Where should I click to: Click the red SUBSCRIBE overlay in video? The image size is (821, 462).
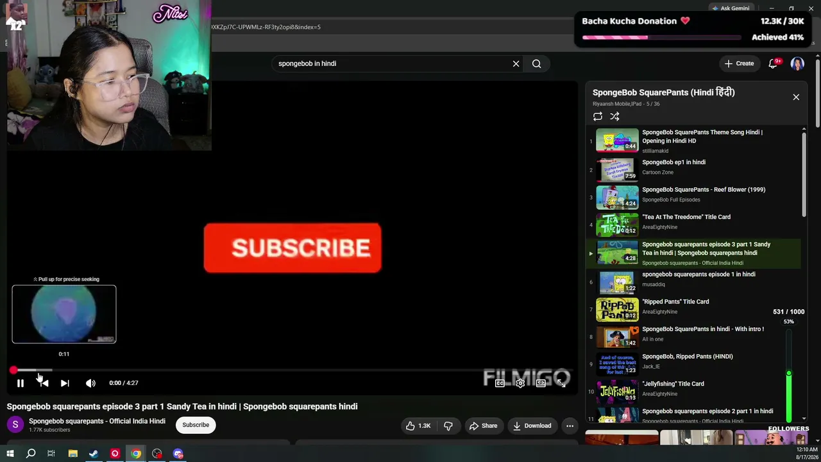tap(292, 248)
